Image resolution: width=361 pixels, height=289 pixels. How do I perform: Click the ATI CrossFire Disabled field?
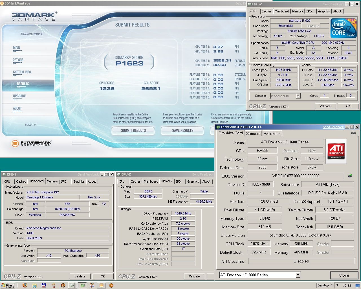[x=301, y=261]
